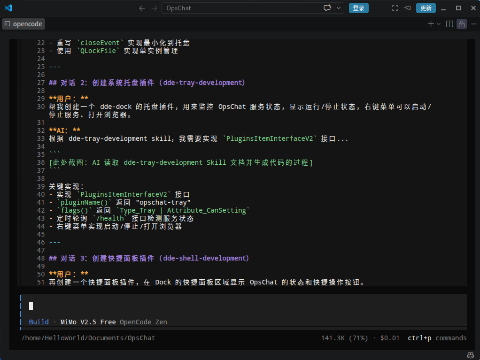
Task: Click line 33 `PluginsItemInterfaceV2` code text
Action: (270, 138)
